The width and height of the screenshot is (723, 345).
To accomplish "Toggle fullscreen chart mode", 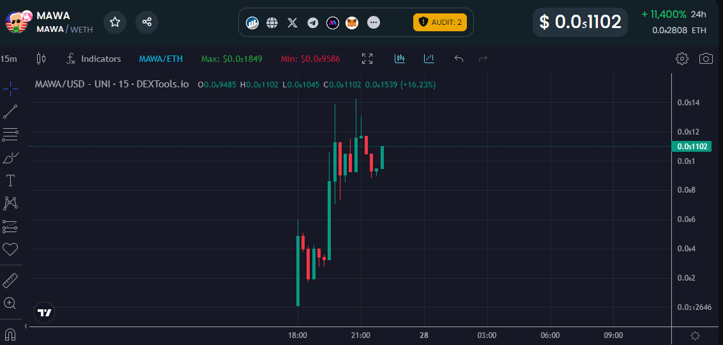I will click(x=367, y=59).
